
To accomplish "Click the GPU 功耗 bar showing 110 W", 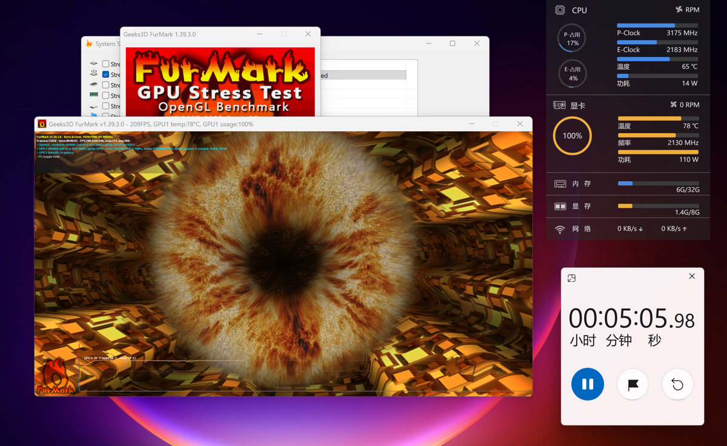I will [x=659, y=152].
